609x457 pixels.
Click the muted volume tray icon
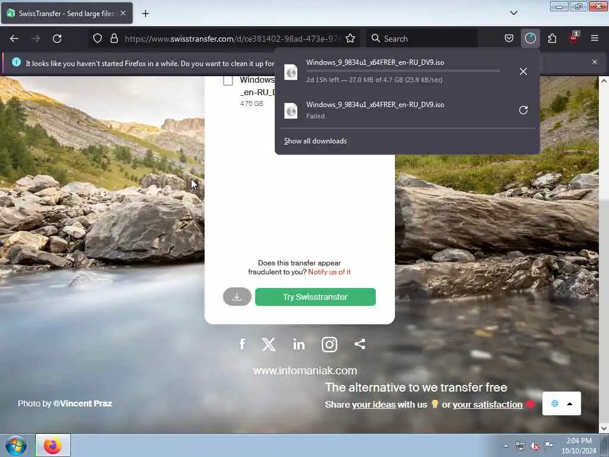pos(535,446)
